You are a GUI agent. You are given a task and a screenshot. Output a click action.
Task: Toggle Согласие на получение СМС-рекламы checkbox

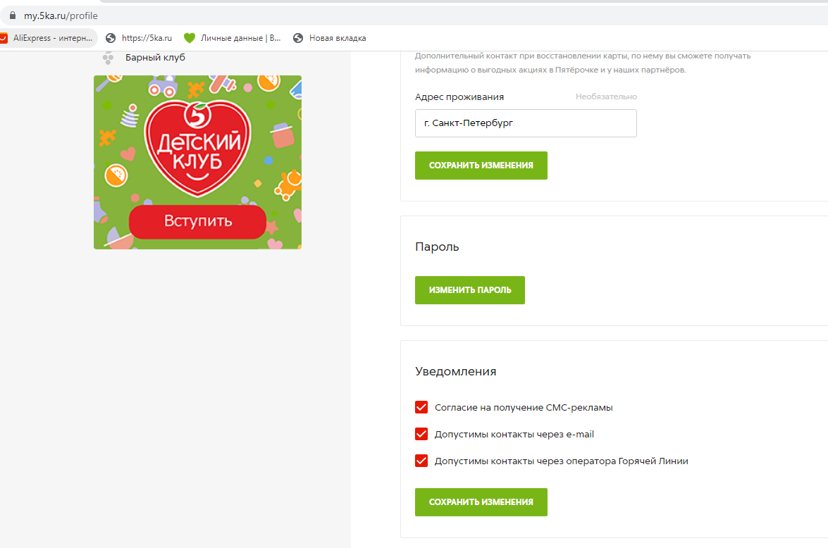[x=421, y=407]
